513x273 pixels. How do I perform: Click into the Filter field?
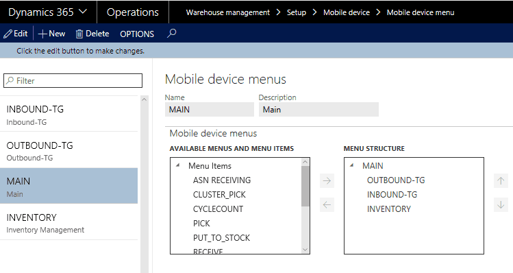73,81
